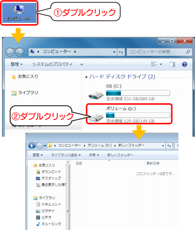Expand the view options dropdown arrow
The width and height of the screenshot is (195, 230).
(x=161, y=64)
